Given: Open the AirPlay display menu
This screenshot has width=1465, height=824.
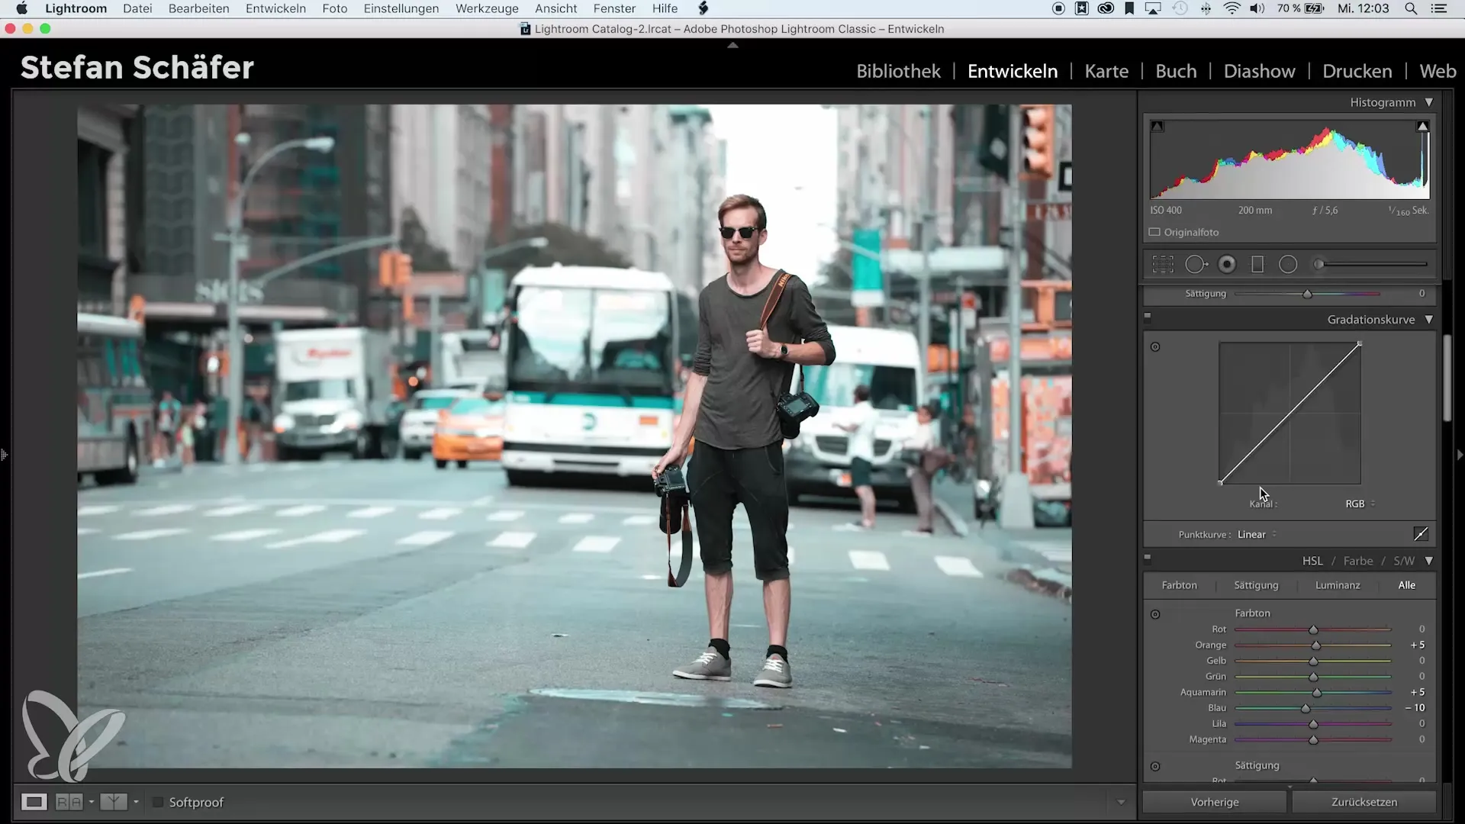Looking at the screenshot, I should pos(1154,8).
